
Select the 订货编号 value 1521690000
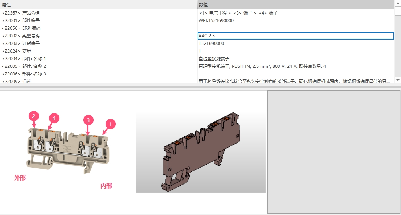tap(211, 43)
